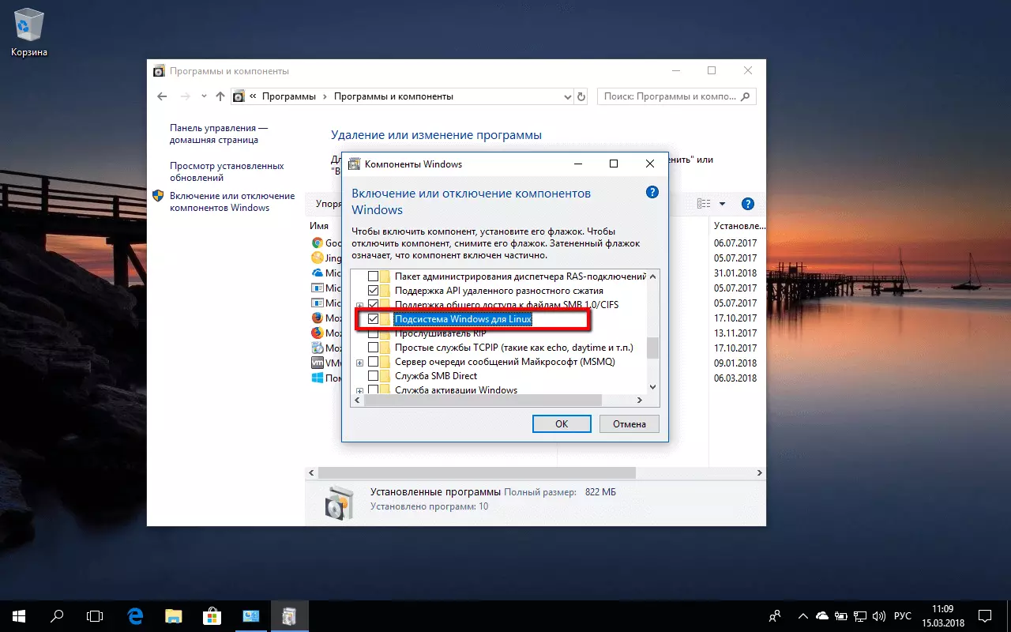The height and width of the screenshot is (632, 1011).
Task: Expand the SMB 1.0/CIFS component tree node
Action: pyautogui.click(x=359, y=305)
